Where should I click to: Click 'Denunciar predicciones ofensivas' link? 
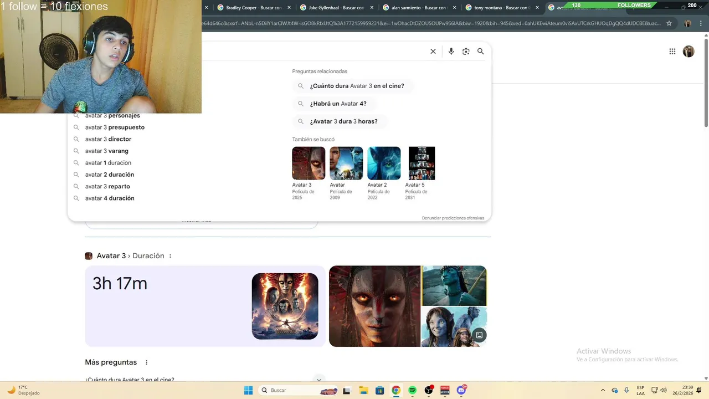[x=453, y=218]
